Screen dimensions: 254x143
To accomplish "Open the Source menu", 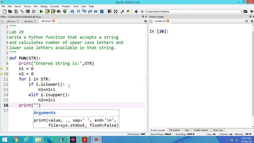I will (27, 6).
